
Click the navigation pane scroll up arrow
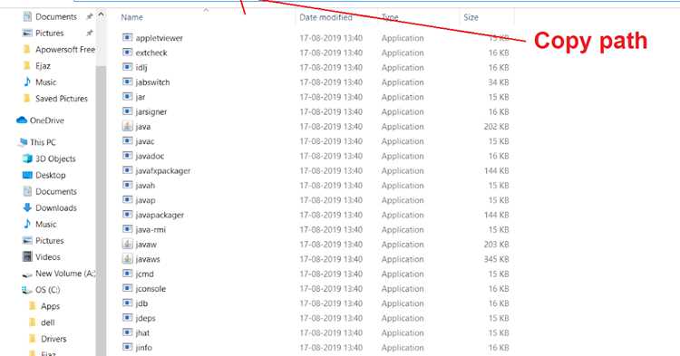(101, 15)
